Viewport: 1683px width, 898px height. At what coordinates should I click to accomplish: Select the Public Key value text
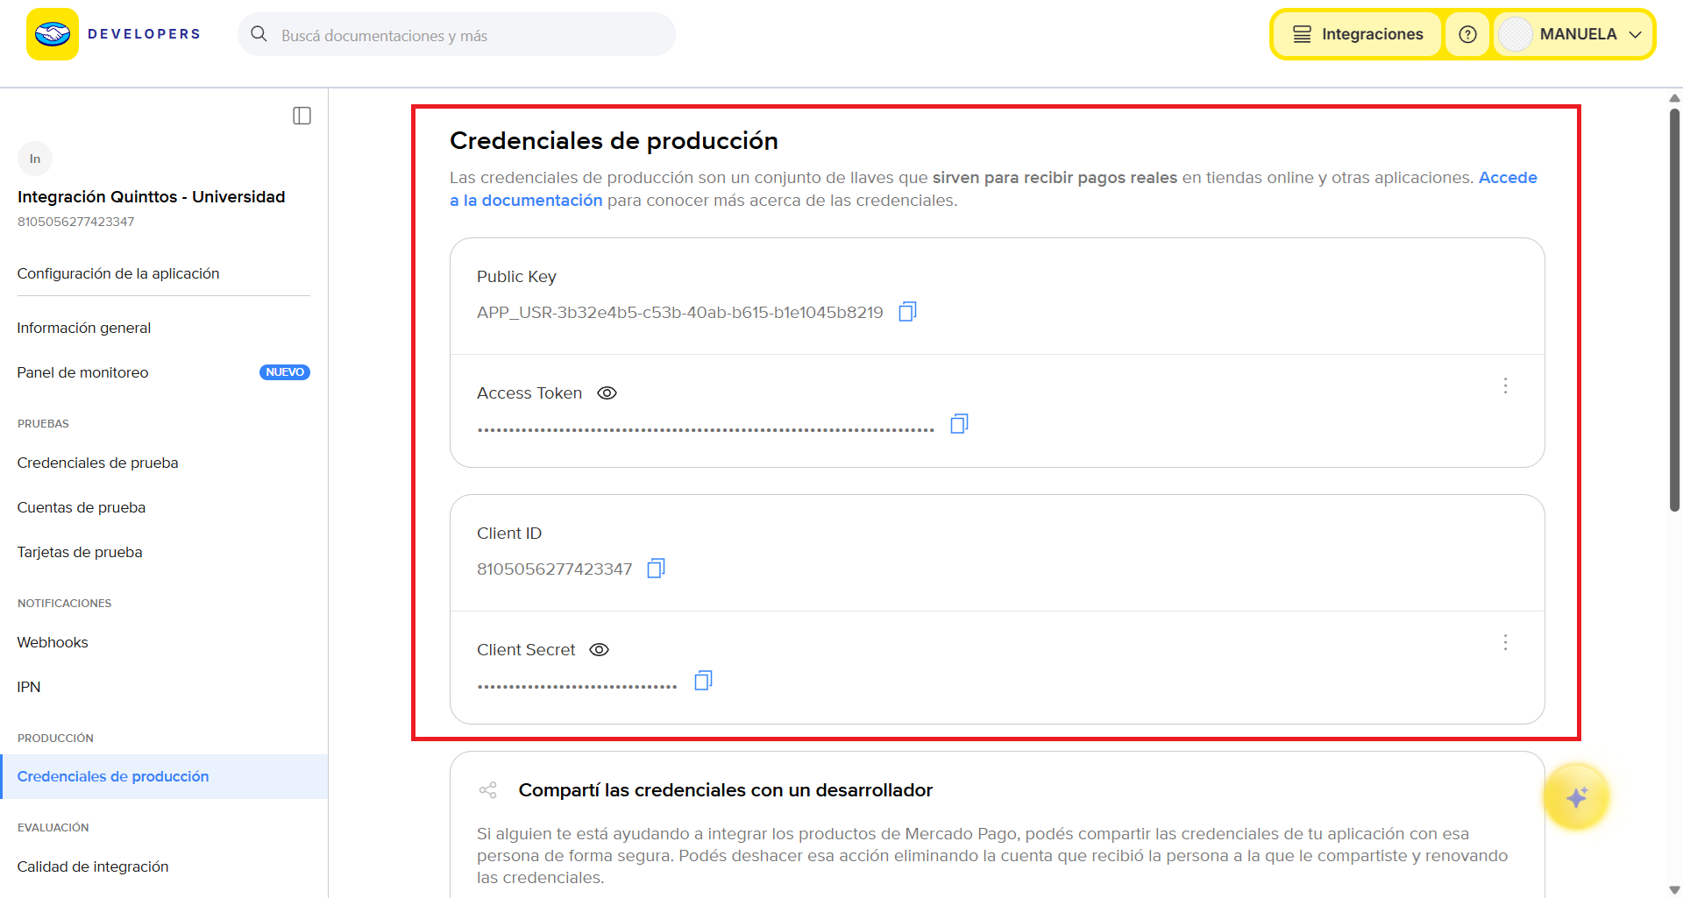pos(680,313)
